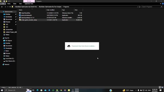Show hidden system tray icons
Viewport: 164px width, 92px height.
(x=136, y=90)
